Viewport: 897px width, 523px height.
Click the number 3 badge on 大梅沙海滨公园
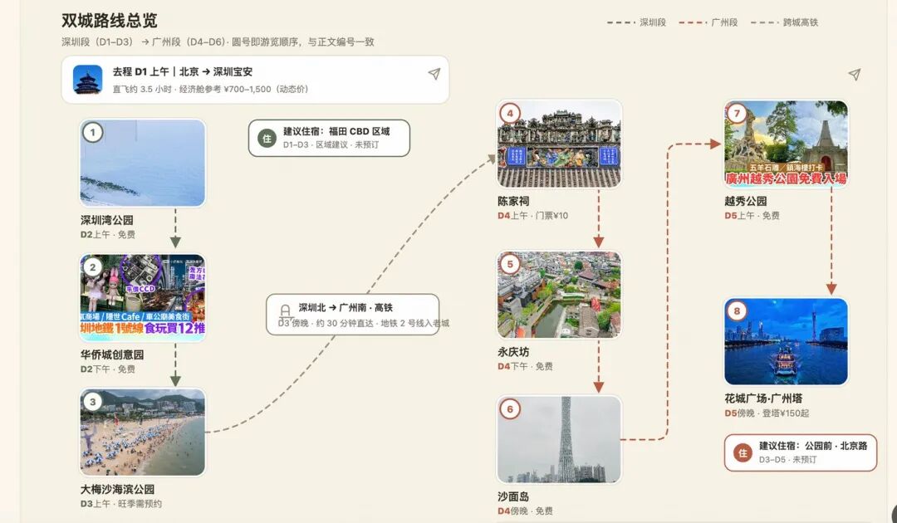[93, 401]
